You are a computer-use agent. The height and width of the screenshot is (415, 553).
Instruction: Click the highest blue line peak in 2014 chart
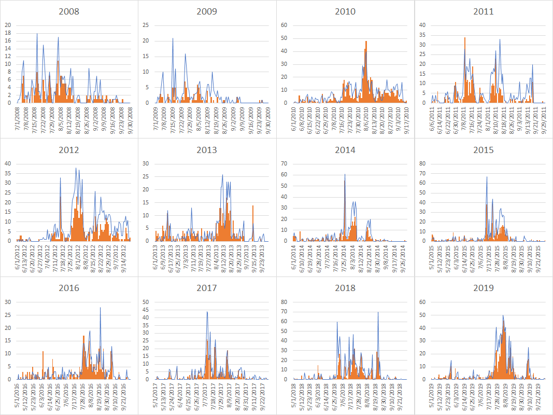(x=345, y=175)
